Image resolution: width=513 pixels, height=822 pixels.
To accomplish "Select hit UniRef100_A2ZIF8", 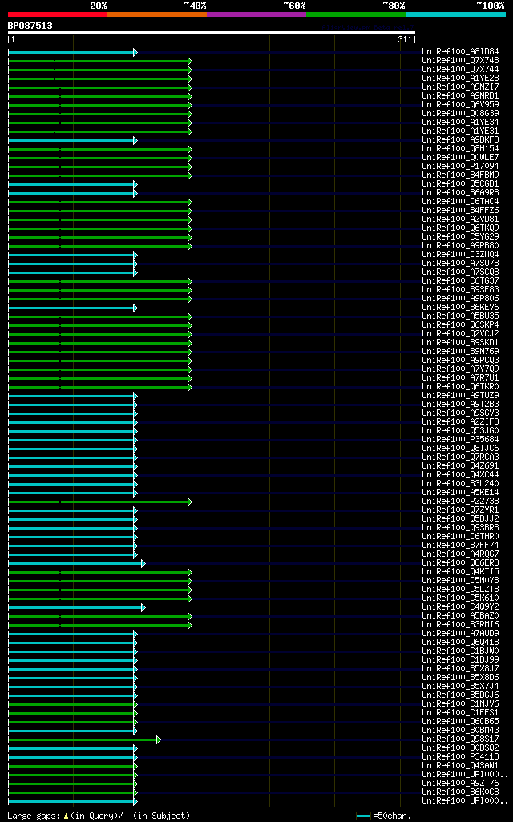I will [x=460, y=422].
